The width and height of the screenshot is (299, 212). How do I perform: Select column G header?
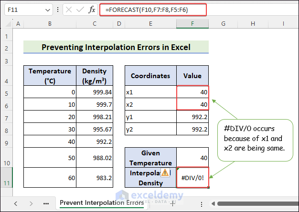pyautogui.click(x=223, y=24)
